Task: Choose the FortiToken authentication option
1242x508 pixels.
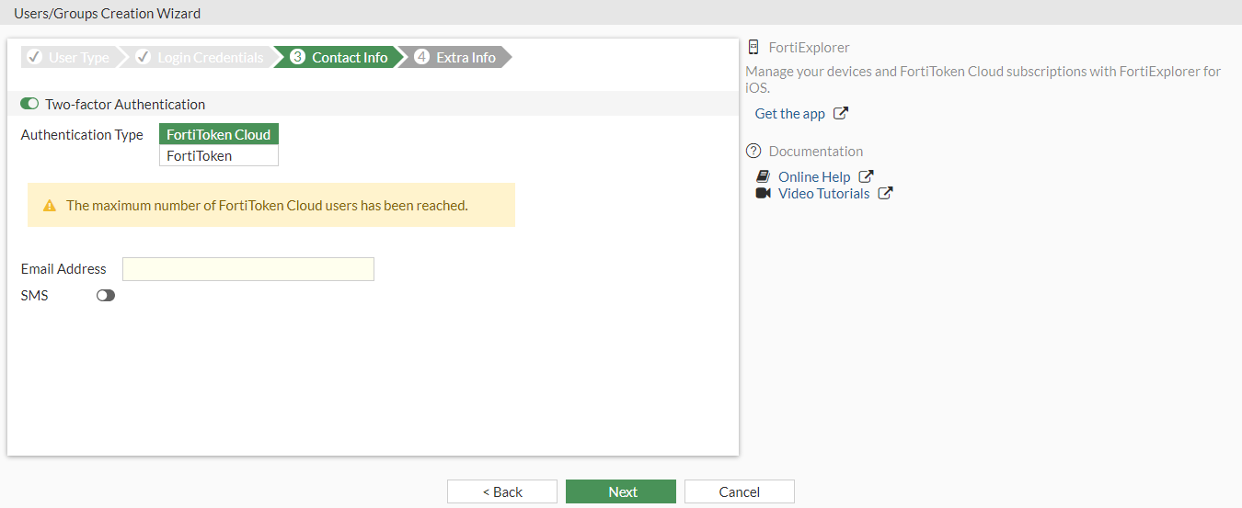Action: pos(219,156)
